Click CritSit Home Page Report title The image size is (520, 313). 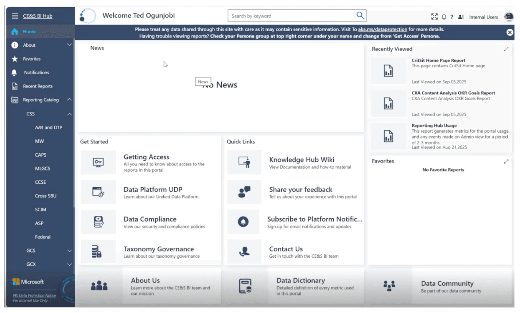[438, 60]
